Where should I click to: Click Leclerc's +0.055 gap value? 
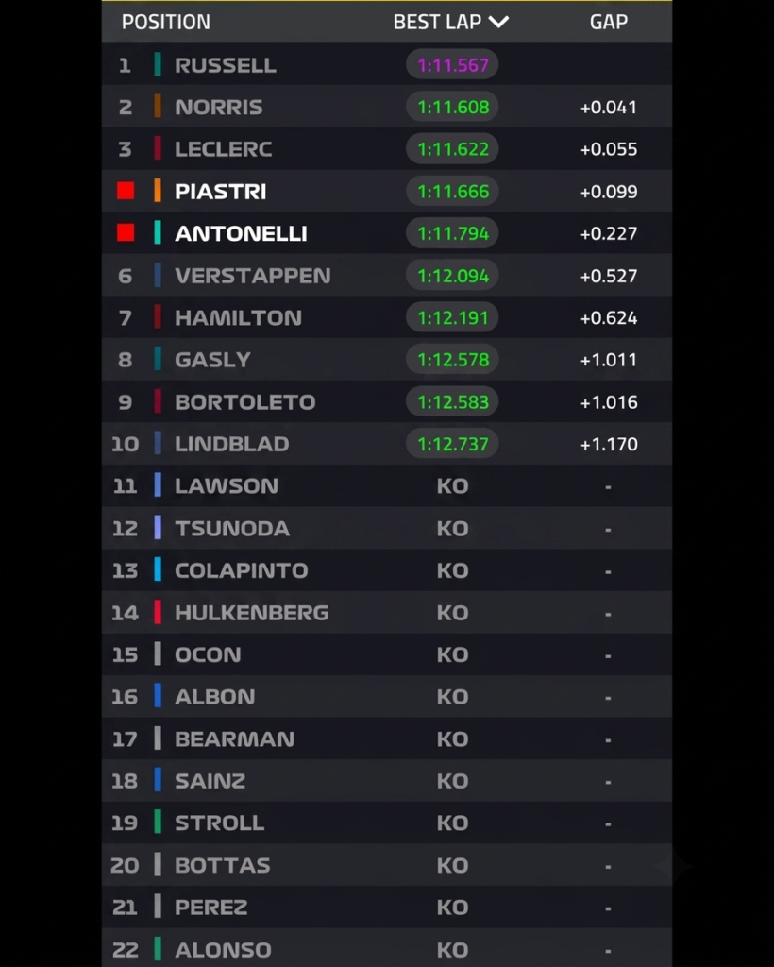608,149
